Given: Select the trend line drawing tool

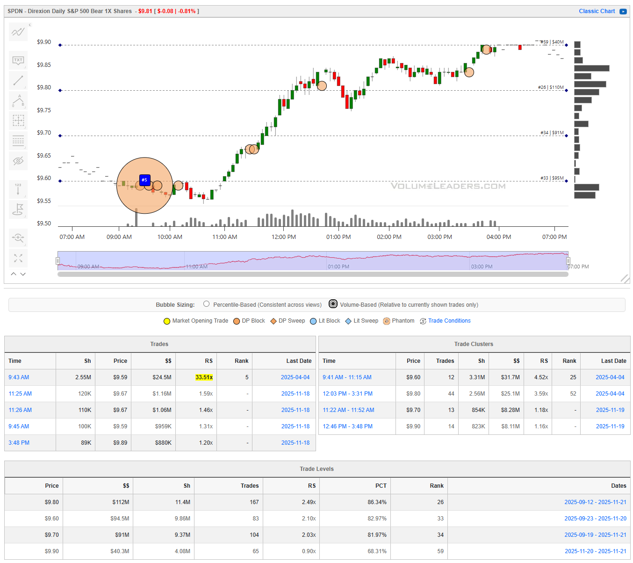Looking at the screenshot, I should tap(18, 80).
